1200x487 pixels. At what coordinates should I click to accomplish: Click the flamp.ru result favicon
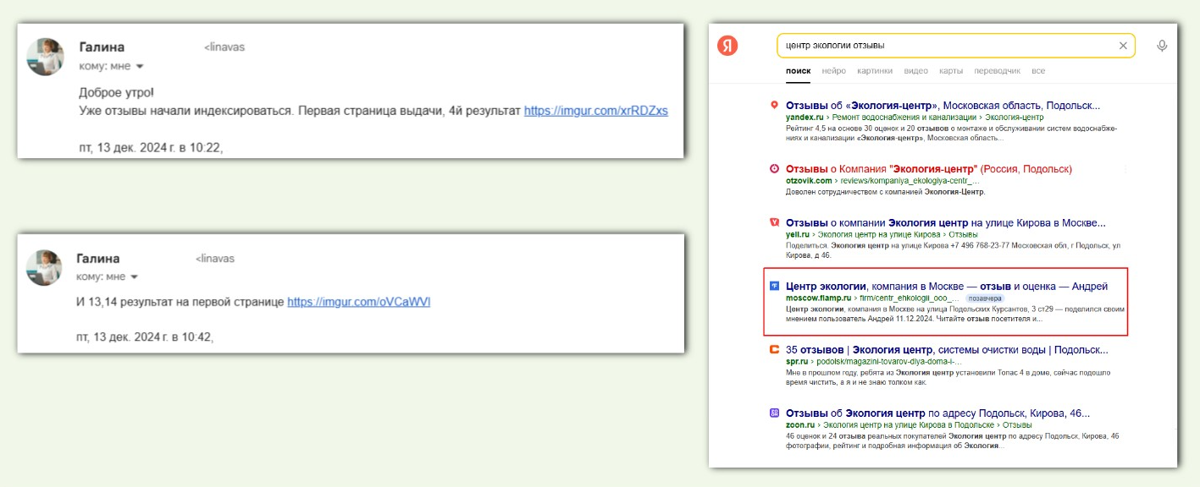coord(773,287)
